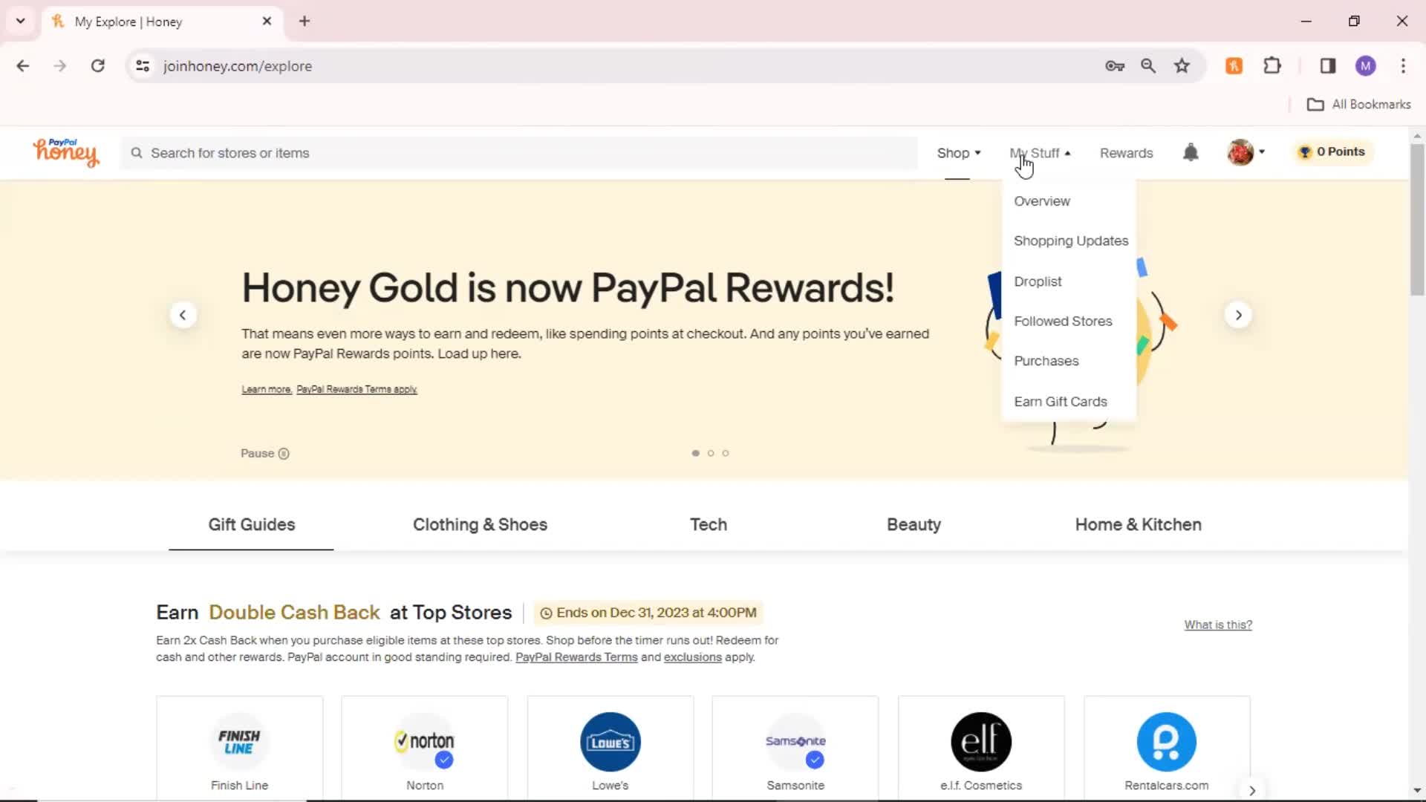Choose Followed Stores menu item
1426x802 pixels.
pos(1063,322)
